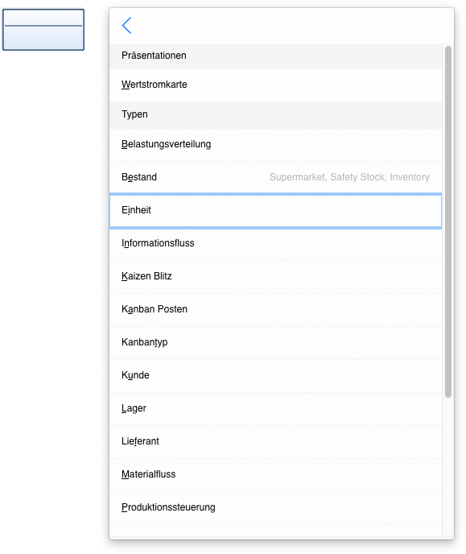Choose the Kaizen Blitz item
Screen dimensions: 466x554
coord(275,276)
